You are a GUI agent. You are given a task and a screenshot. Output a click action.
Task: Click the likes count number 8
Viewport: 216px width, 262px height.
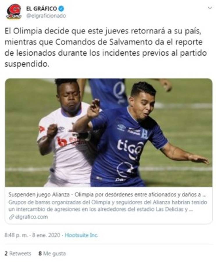pos(40,254)
